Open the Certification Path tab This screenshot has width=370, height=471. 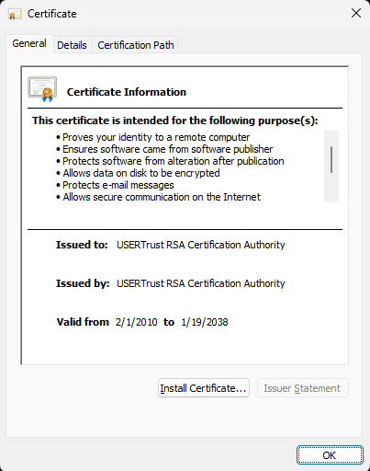[136, 45]
